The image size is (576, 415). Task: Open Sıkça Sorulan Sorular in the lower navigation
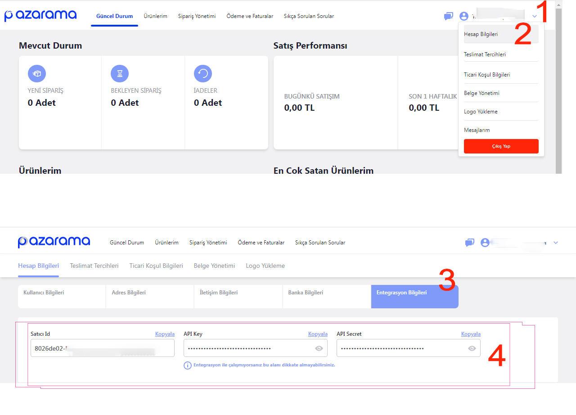(x=320, y=243)
